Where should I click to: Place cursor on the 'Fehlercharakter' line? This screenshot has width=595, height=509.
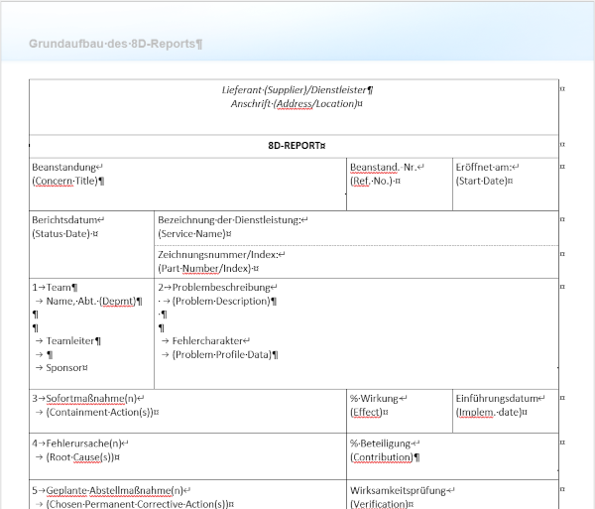point(210,340)
